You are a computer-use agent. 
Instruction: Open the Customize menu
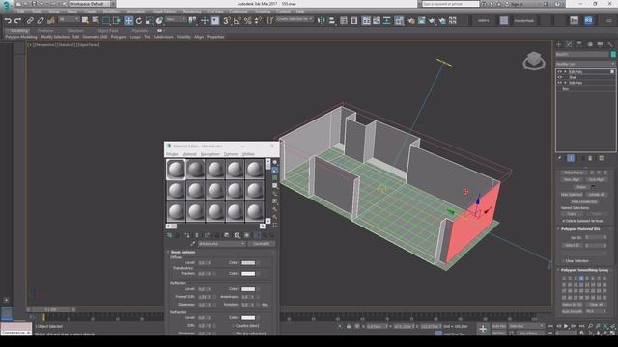click(239, 12)
